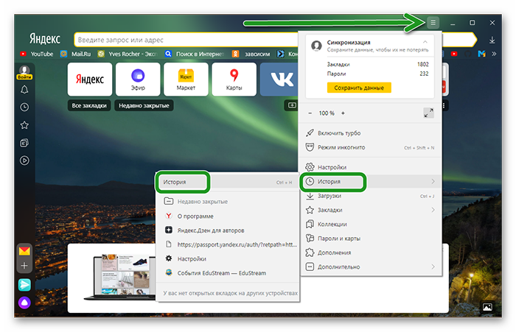Image resolution: width=516 pixels, height=332 pixels.
Task: Click История with Ctrl+H in the submenu
Action: tap(227, 182)
